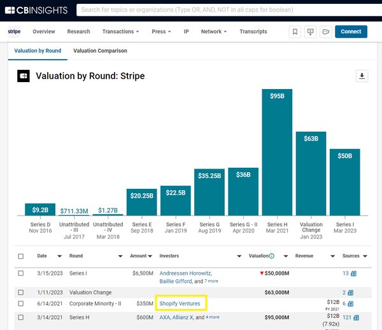This screenshot has height=330, width=382.
Task: Open the Press dropdown menu
Action: [161, 32]
